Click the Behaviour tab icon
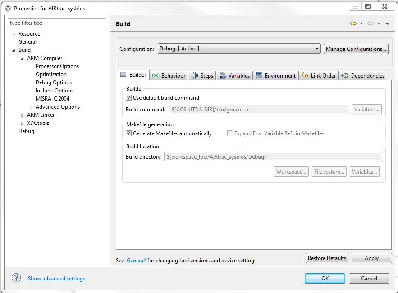This screenshot has width=398, height=293. (156, 76)
